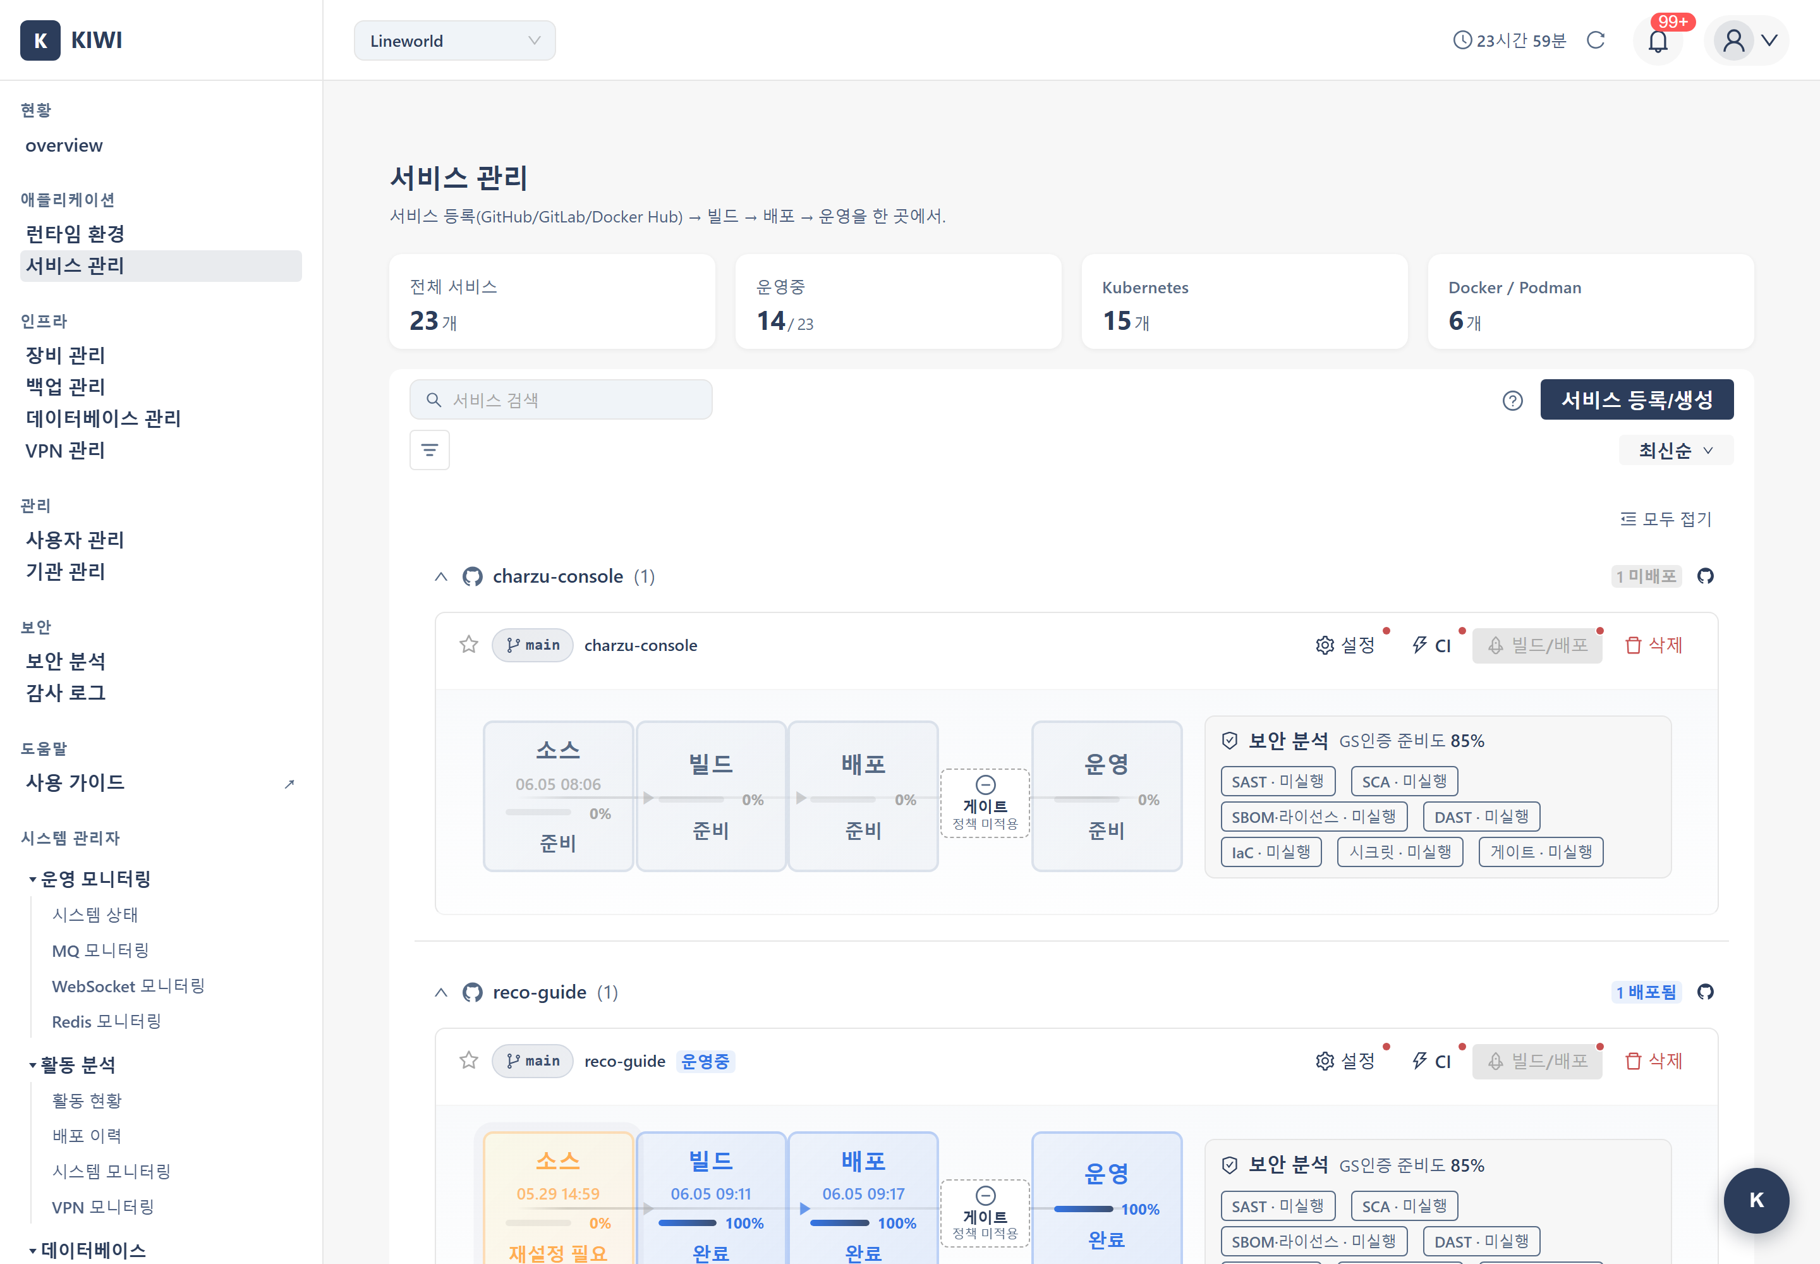This screenshot has width=1820, height=1264.
Task: Click the 소스 progress bar in charzu-console
Action: point(538,813)
